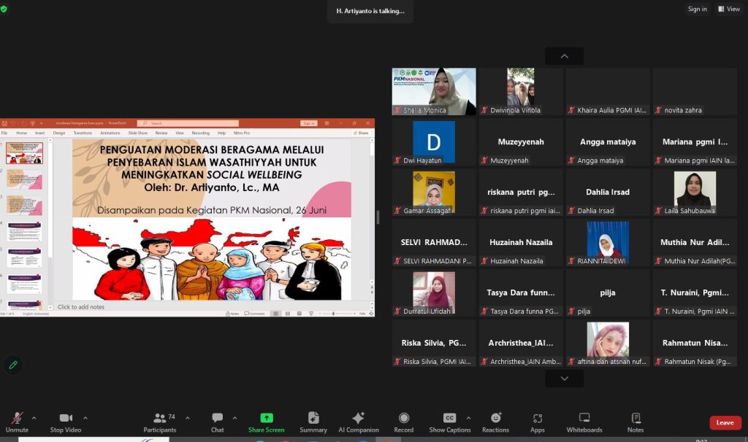Select Shella Monica's video thumbnail
Screen dimensions: 748x442
click(434, 91)
